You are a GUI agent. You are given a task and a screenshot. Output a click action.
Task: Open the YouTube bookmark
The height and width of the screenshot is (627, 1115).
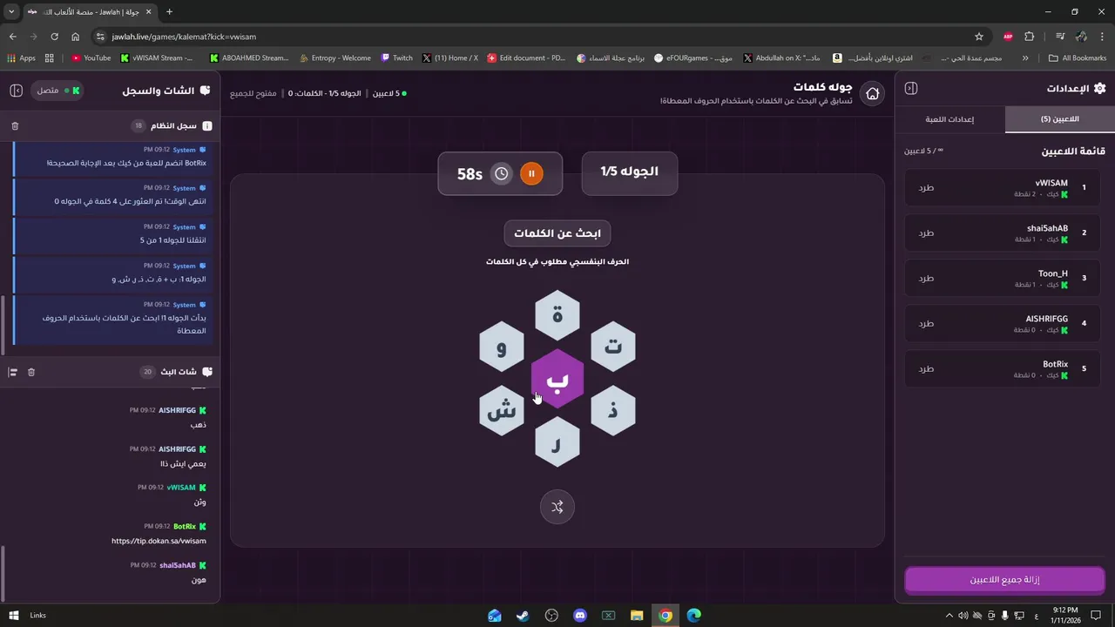[91, 58]
